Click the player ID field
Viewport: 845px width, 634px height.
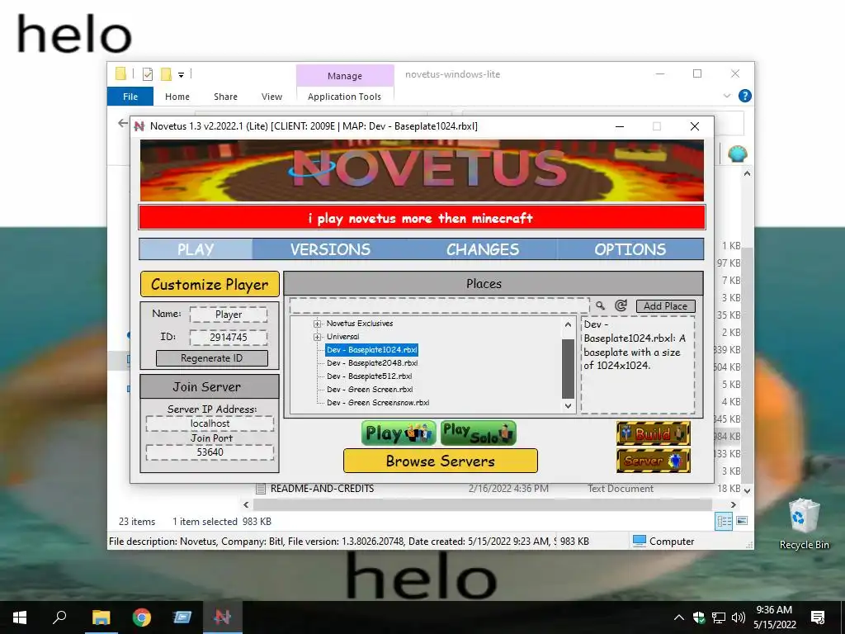click(x=229, y=338)
